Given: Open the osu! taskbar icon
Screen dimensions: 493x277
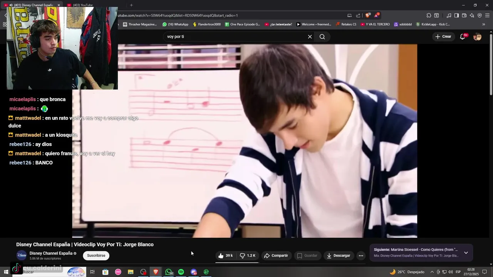Looking at the screenshot, I should coord(118,272).
